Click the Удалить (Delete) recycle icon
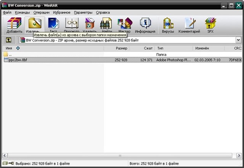Image resolution: width=244 pixels, height=168 pixels. coord(90,23)
